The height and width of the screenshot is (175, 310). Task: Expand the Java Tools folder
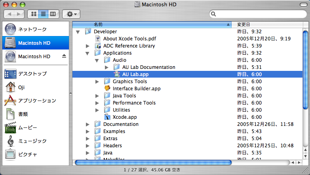[x=97, y=96]
